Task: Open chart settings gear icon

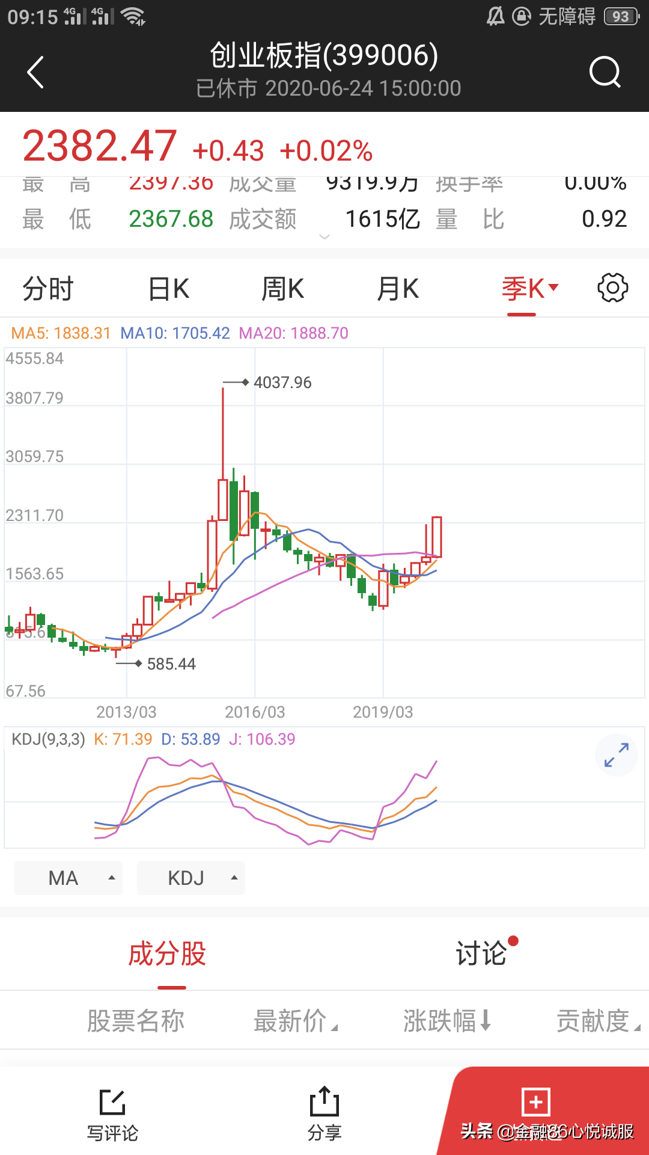Action: coord(612,288)
